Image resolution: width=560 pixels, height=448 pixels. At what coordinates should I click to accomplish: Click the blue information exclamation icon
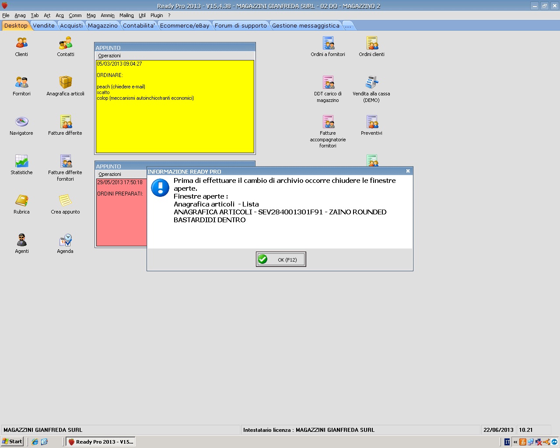coord(160,188)
